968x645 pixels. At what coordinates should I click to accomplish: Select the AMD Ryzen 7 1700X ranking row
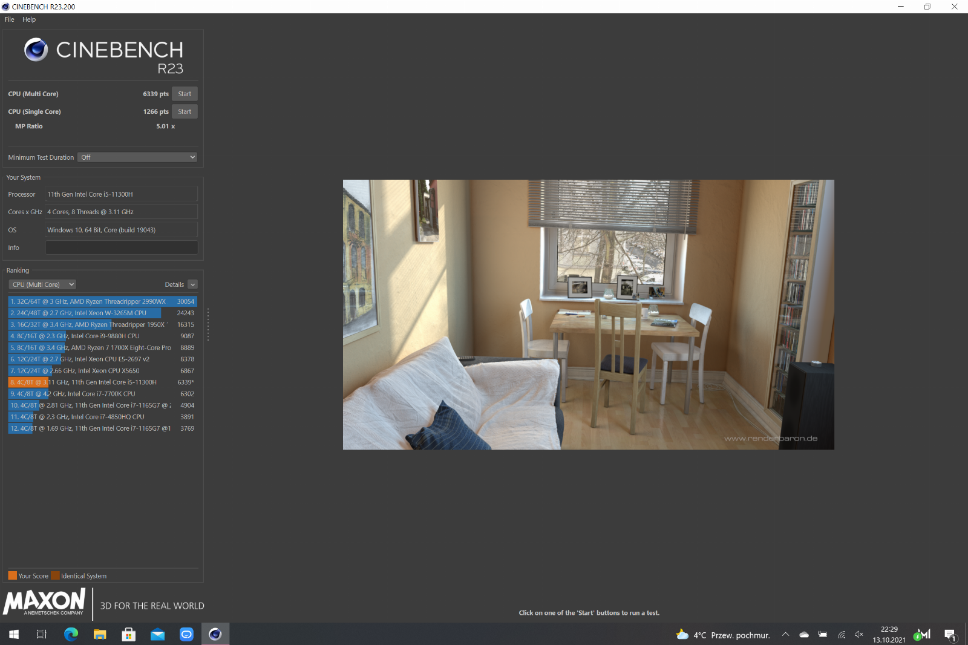[102, 347]
